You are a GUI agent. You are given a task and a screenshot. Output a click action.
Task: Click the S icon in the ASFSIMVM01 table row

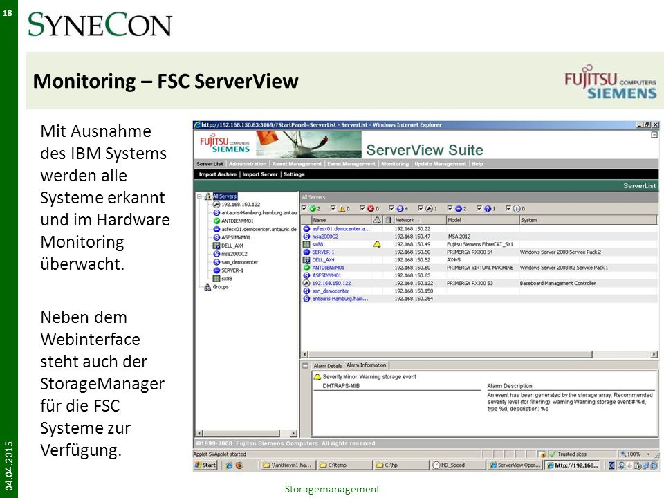306,275
